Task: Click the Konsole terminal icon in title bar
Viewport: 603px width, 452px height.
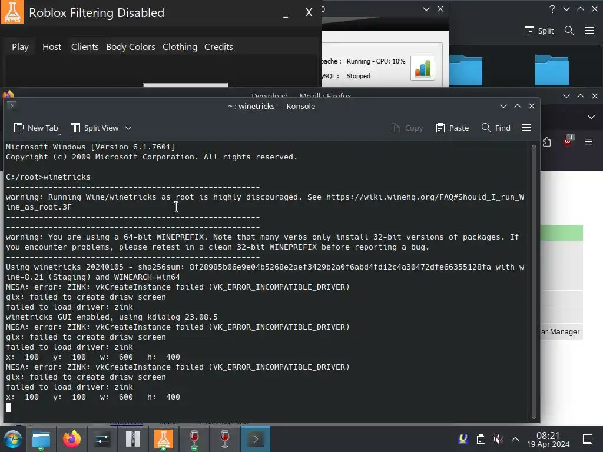Action: click(x=11, y=105)
